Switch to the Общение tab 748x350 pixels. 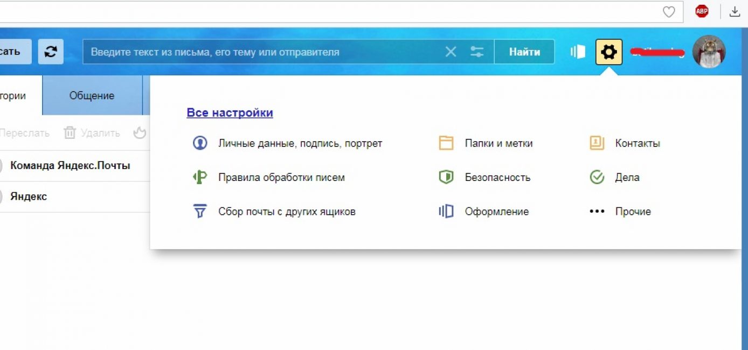(x=92, y=95)
